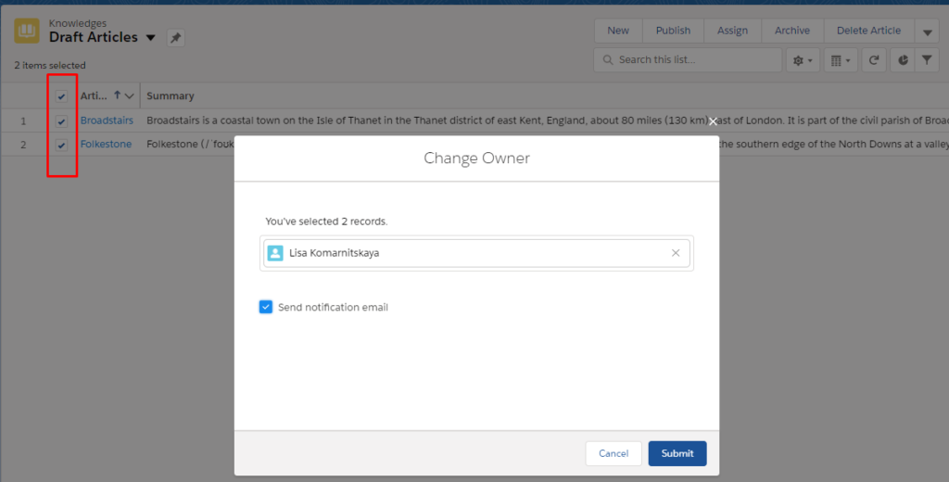Show charts with the pie icon
949x482 pixels.
pos(903,60)
